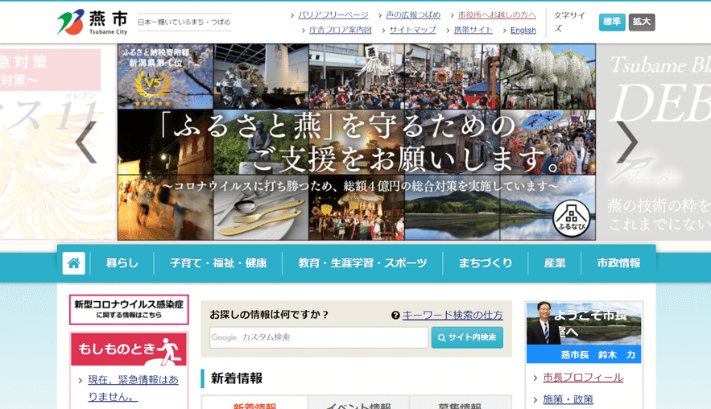Click the question mark help icon
711x409 pixels.
[395, 316]
